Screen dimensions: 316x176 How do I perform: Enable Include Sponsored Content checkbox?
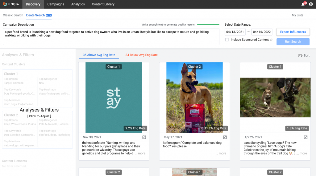click(x=227, y=40)
